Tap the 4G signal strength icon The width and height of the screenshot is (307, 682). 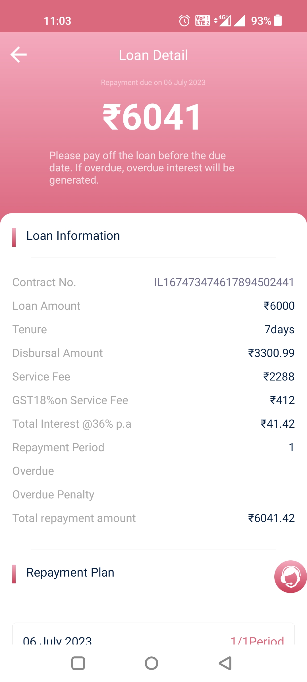pyautogui.click(x=223, y=21)
